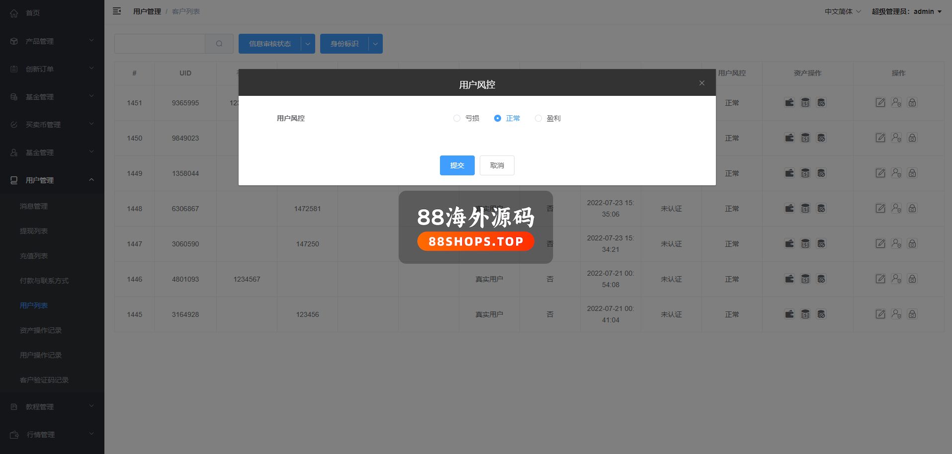Select the 亏损 radio option
Screen dimensions: 952x454
457,118
